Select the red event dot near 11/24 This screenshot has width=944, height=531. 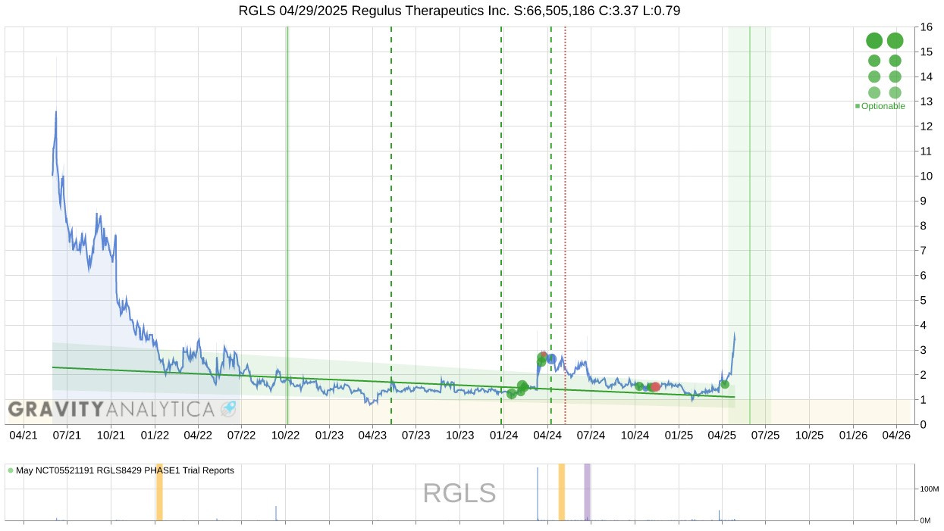click(x=656, y=387)
